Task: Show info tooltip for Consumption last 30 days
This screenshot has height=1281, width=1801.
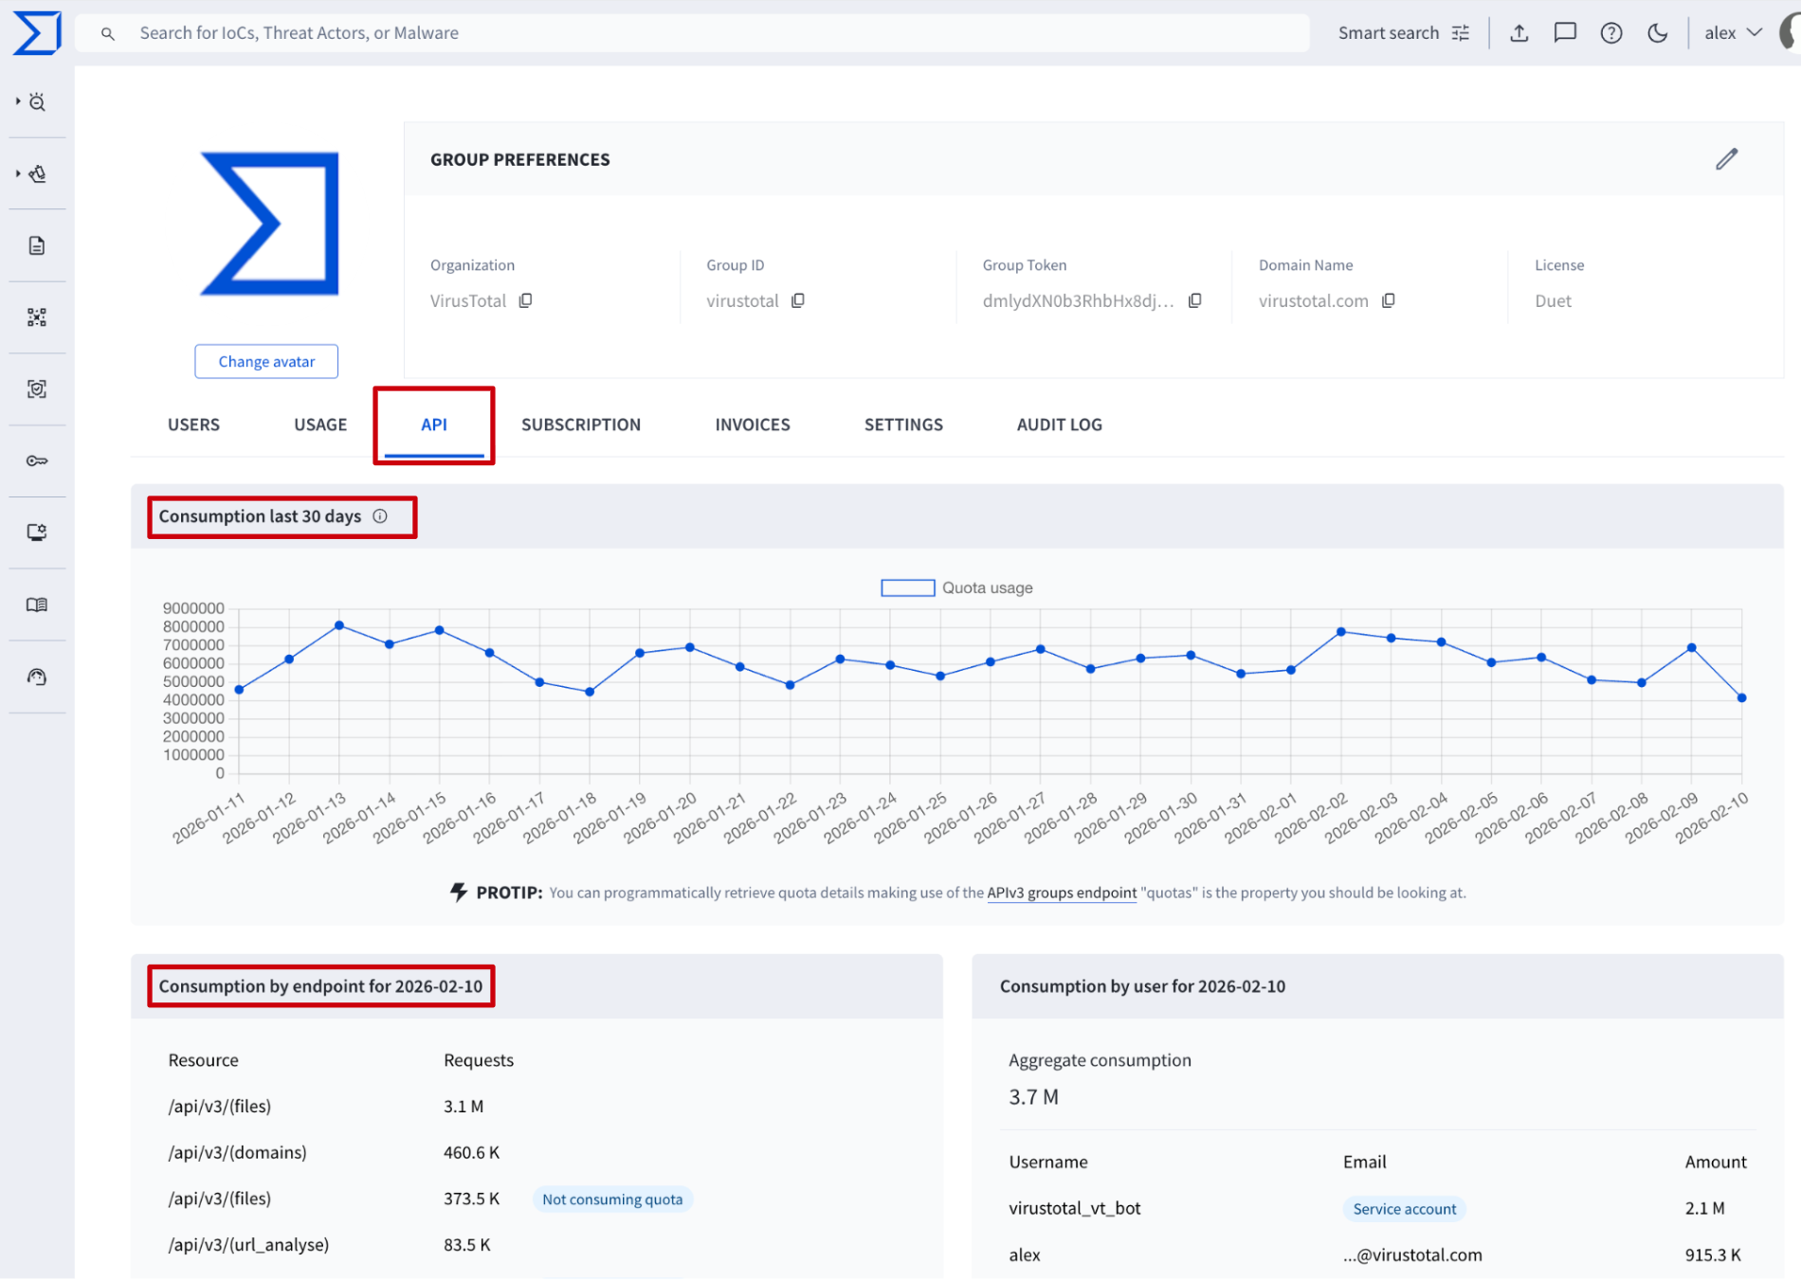Action: (380, 516)
